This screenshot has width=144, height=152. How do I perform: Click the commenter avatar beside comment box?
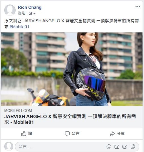[9, 146]
